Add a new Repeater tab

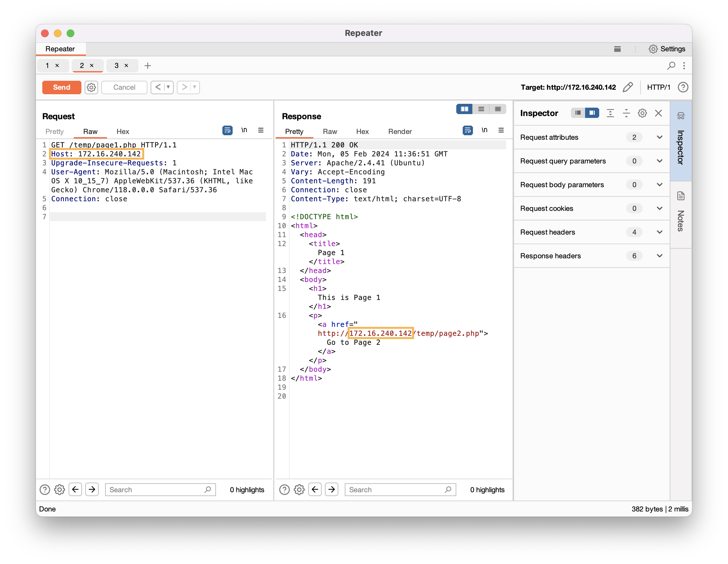pyautogui.click(x=148, y=66)
